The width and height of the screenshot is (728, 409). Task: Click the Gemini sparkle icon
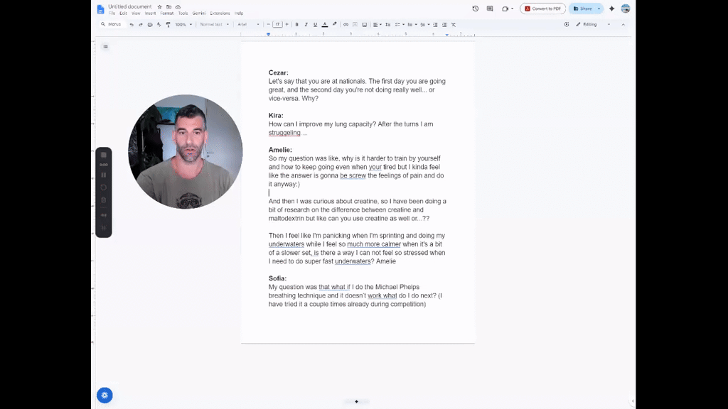[611, 9]
